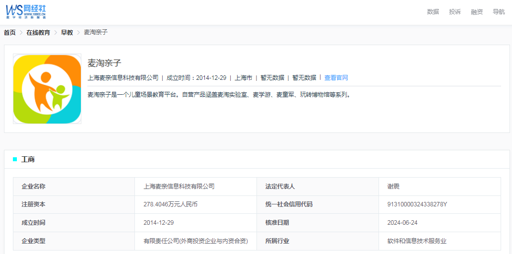Click 上海市 location text in header
This screenshot has height=254, width=512.
[x=243, y=78]
